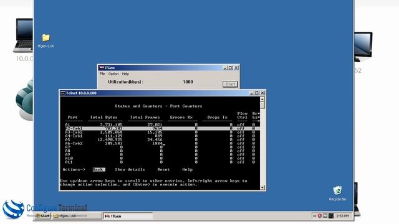Click the 24,456 frames value
Screen dimensions: 399x224
pyautogui.click(x=155, y=139)
